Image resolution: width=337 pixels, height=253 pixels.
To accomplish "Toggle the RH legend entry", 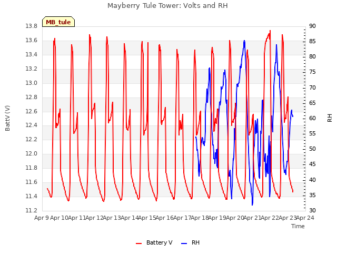I will pos(190,242).
